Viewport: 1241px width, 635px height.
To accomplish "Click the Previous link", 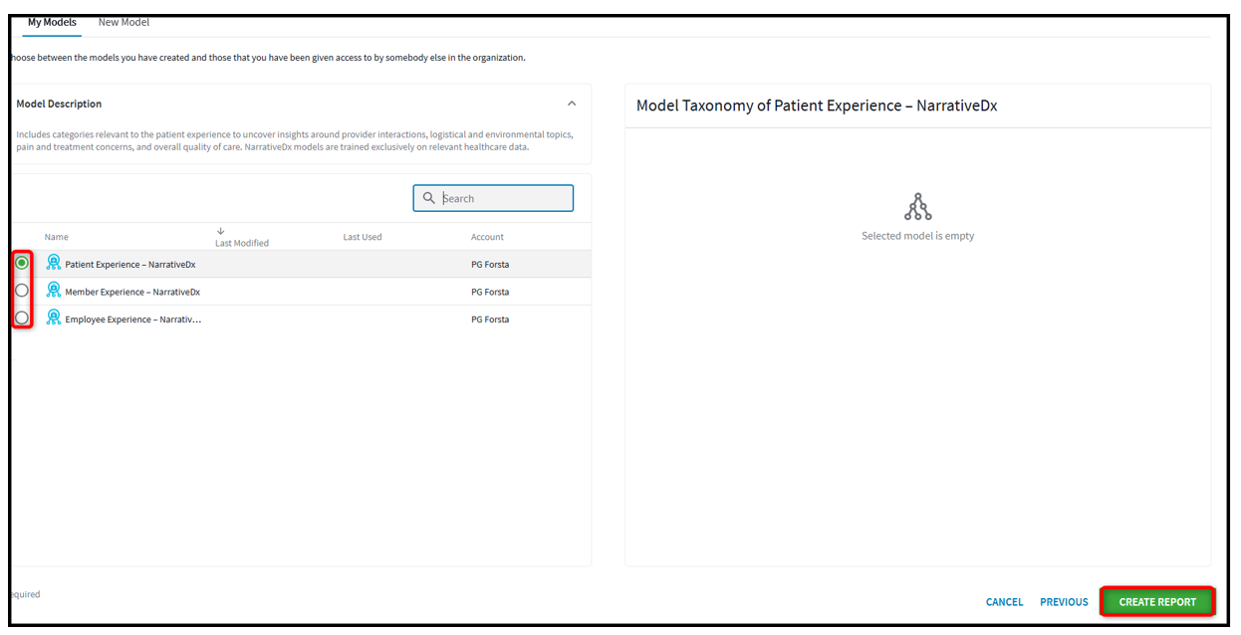I will click(1063, 601).
